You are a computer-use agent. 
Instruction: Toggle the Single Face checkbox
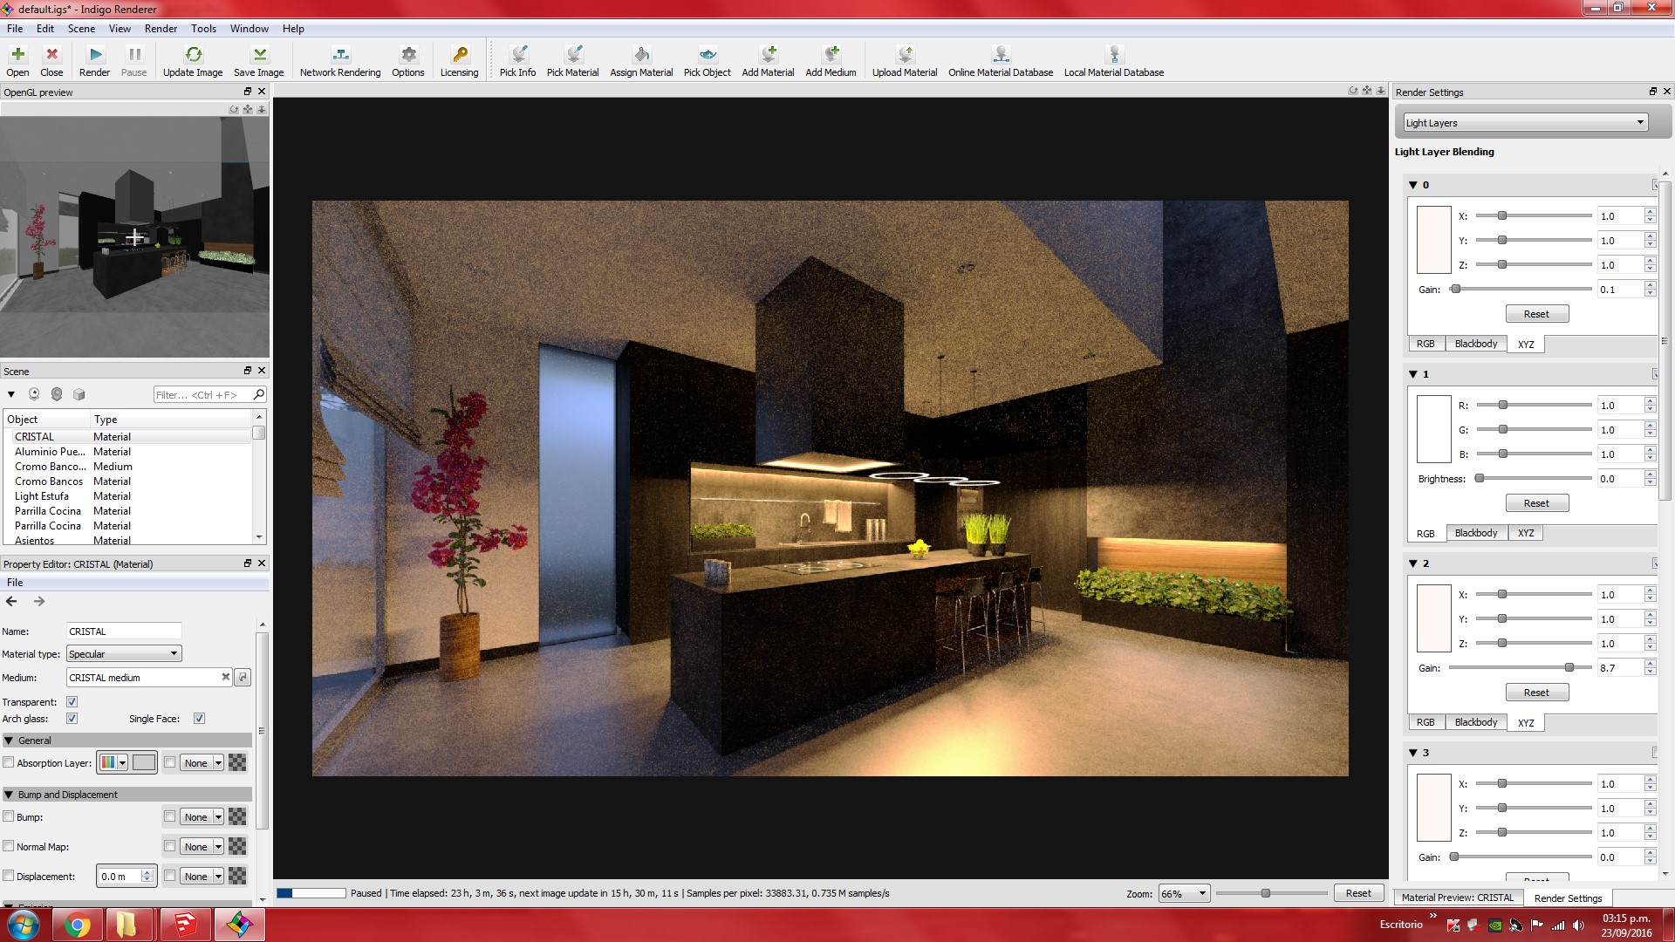click(199, 719)
